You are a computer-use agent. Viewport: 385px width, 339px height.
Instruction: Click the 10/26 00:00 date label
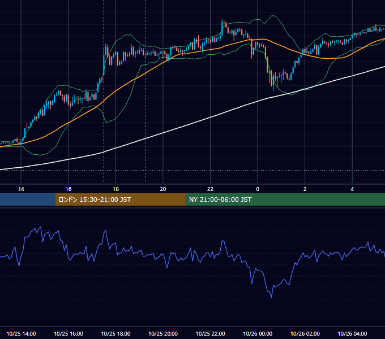coord(258,333)
